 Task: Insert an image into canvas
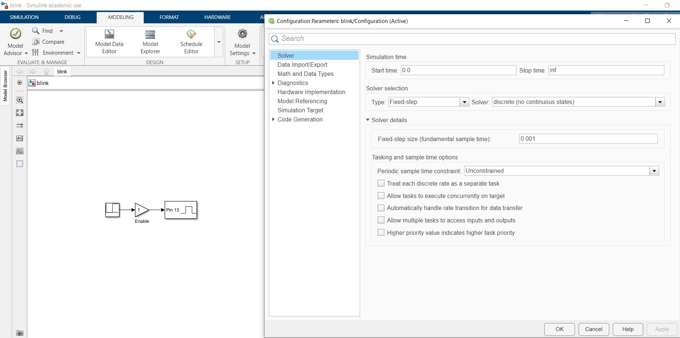[20, 151]
